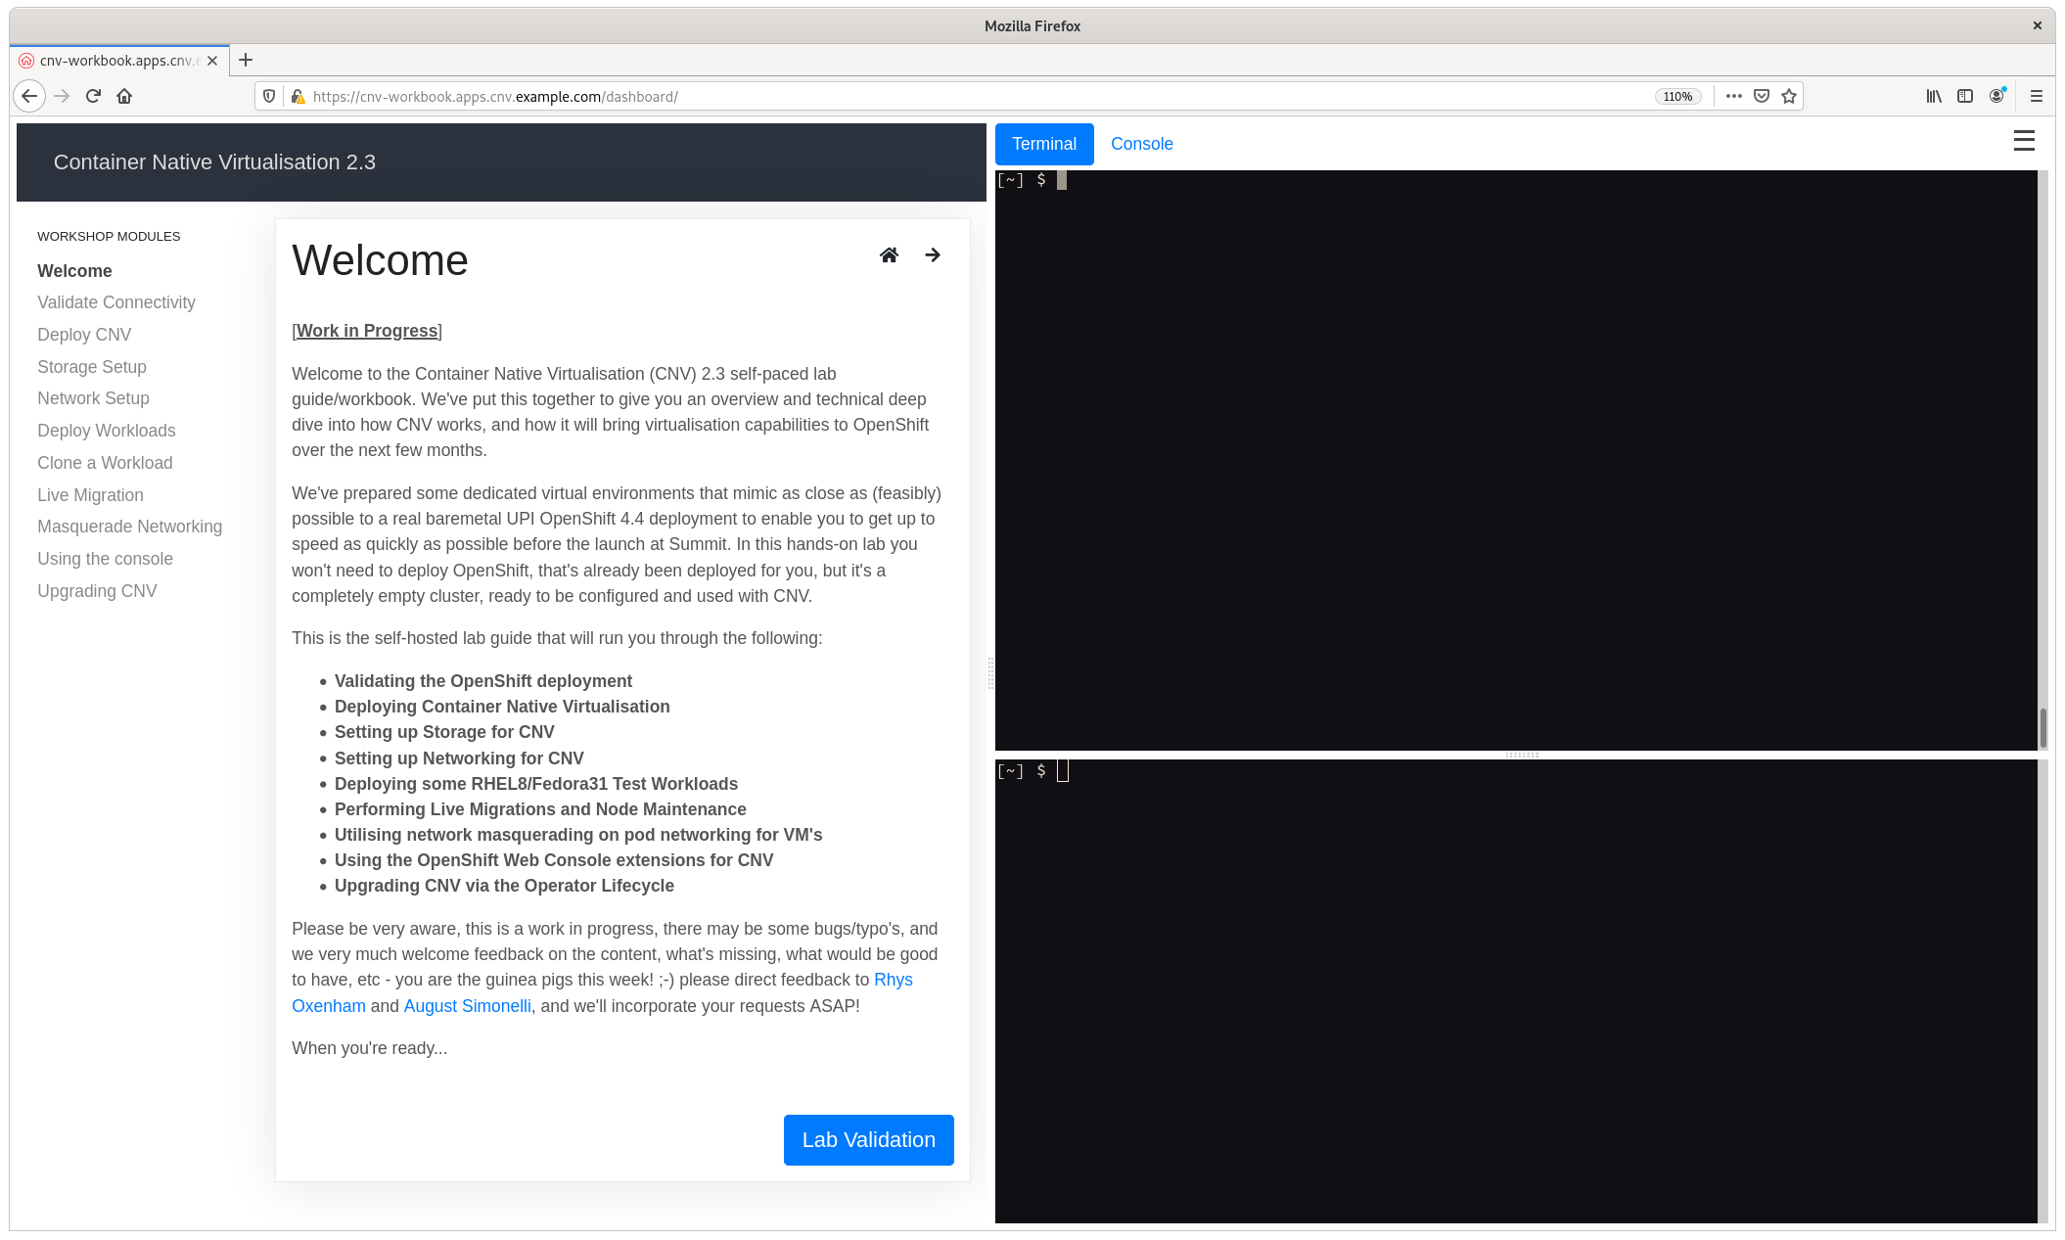The image size is (2065, 1240).
Task: Go to the Firefox home page
Action: click(124, 96)
